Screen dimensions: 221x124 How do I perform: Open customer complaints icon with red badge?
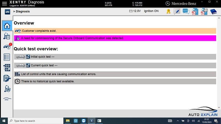7,46
